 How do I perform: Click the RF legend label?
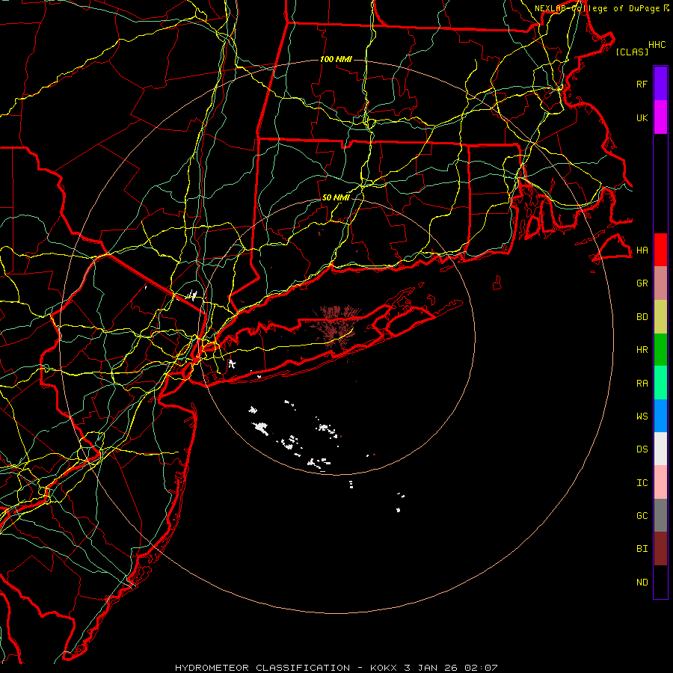click(642, 84)
